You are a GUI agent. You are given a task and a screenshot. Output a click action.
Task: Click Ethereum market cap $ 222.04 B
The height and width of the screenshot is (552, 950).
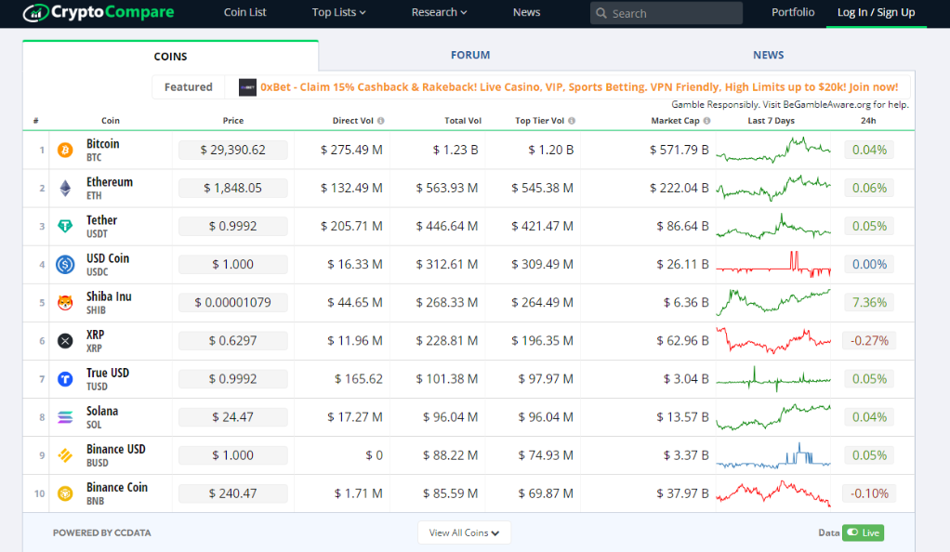coord(680,188)
